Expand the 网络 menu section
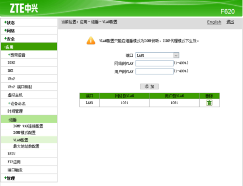 pos(10,30)
